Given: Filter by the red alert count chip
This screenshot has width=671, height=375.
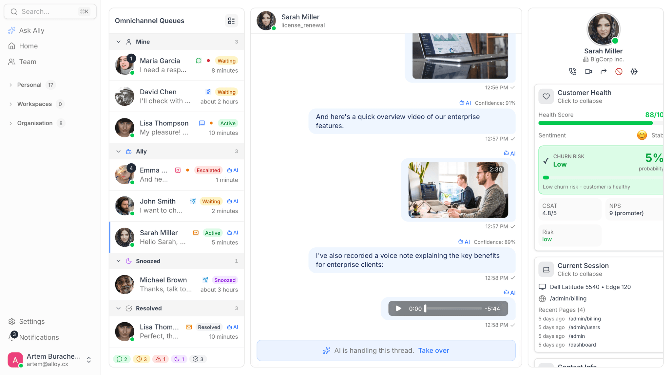Looking at the screenshot, I should 161,359.
